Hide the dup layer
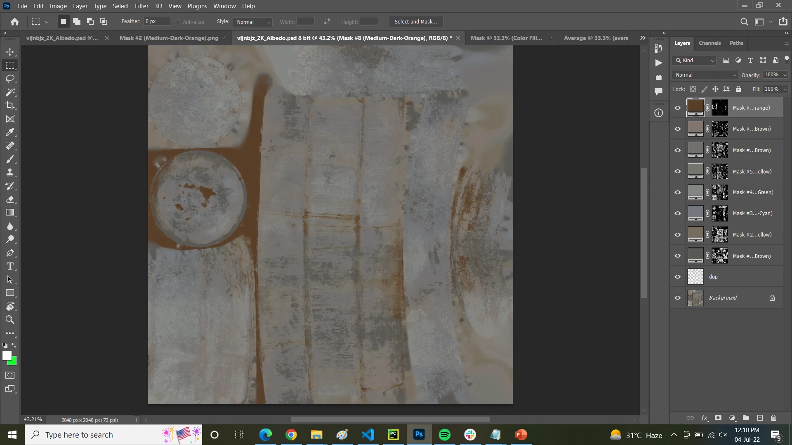Viewport: 792px width, 445px height. click(677, 277)
